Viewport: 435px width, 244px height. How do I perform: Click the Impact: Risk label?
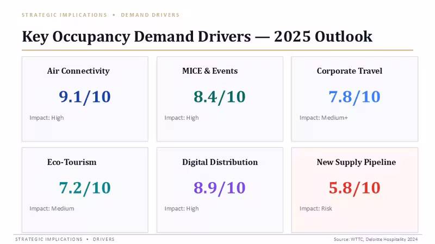[x=316, y=209]
